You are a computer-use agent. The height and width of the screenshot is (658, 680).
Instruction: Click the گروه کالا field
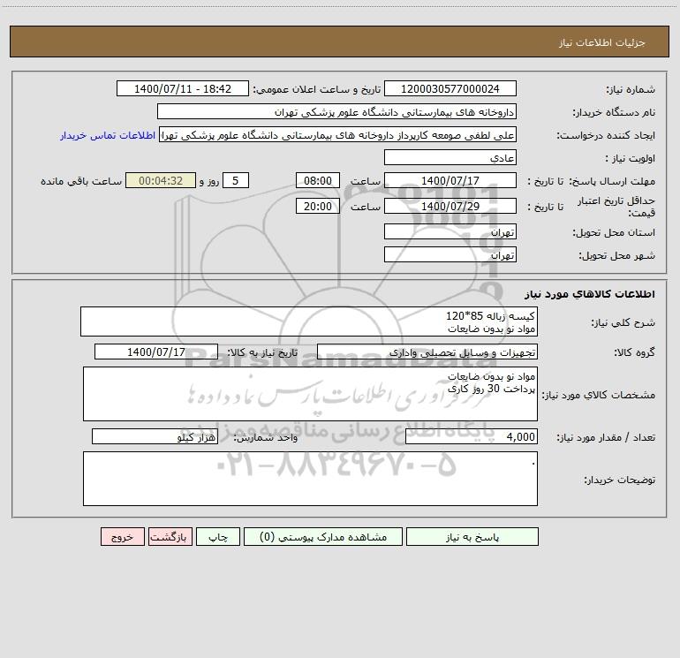pyautogui.click(x=427, y=352)
